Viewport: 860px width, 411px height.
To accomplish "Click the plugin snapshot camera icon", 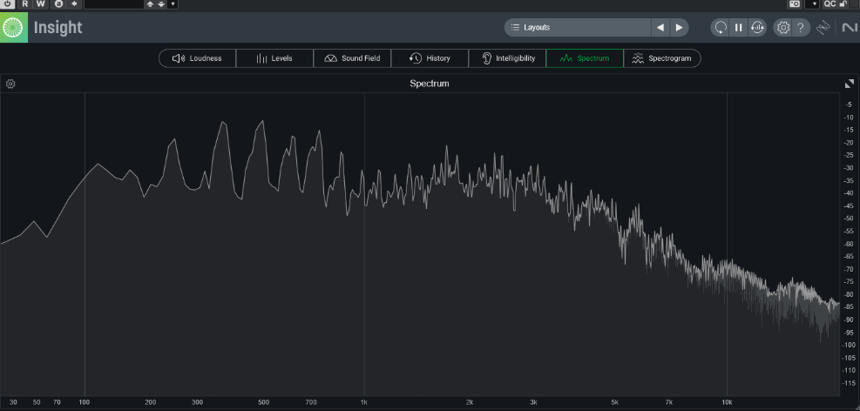I will click(795, 4).
